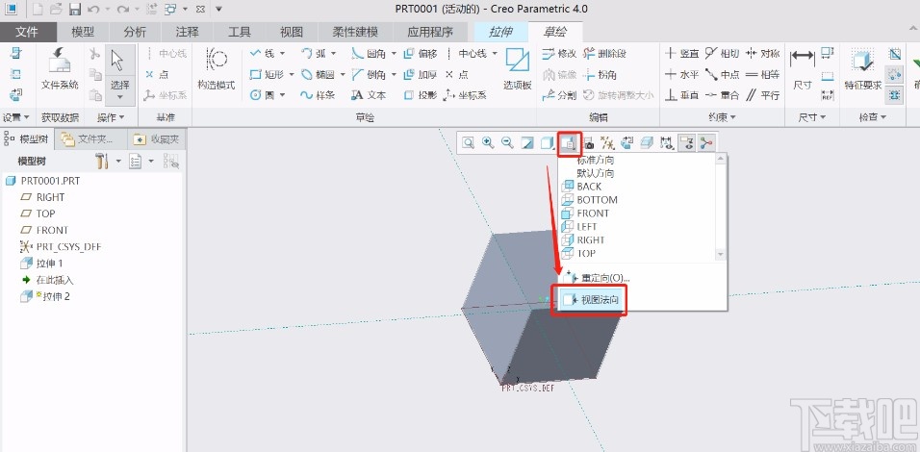Apply the 相等 equal constraint
The width and height of the screenshot is (920, 452).
pyautogui.click(x=762, y=74)
